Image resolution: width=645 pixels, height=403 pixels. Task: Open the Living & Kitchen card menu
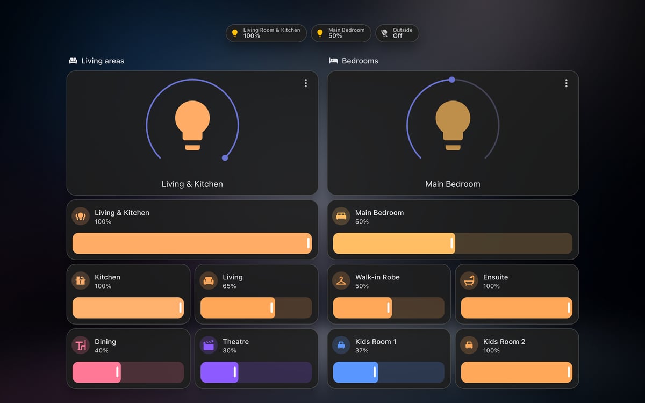point(306,83)
